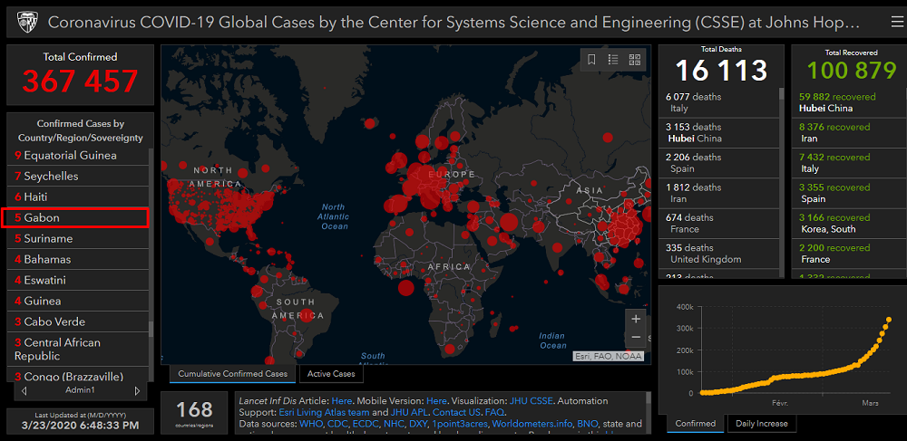This screenshot has width=907, height=441.
Task: Switch to Cumulative Confirmed Cases tab
Action: click(232, 373)
